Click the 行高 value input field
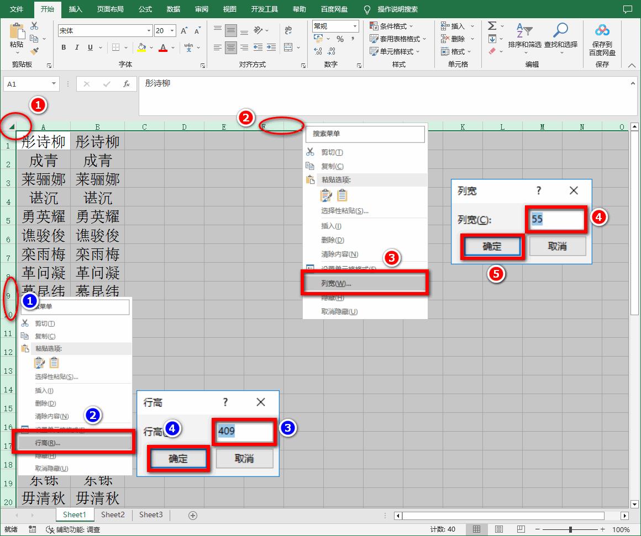Viewport: 641px width, 536px height. (244, 431)
